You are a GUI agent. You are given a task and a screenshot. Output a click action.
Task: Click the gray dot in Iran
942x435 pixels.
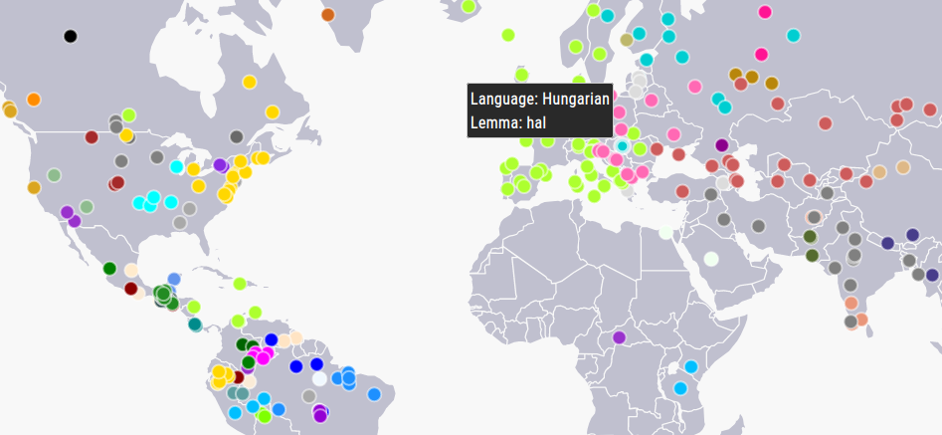[x=758, y=227]
